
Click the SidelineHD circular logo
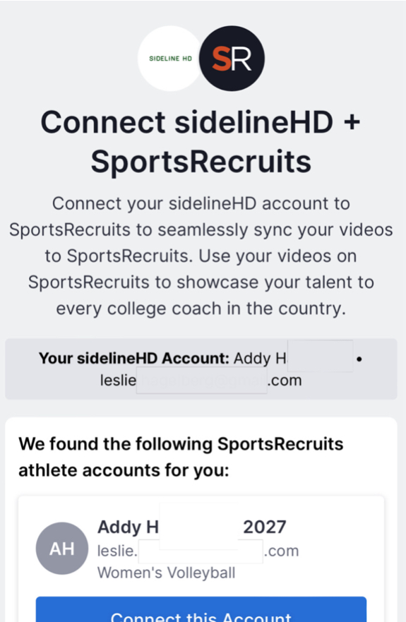pyautogui.click(x=171, y=59)
